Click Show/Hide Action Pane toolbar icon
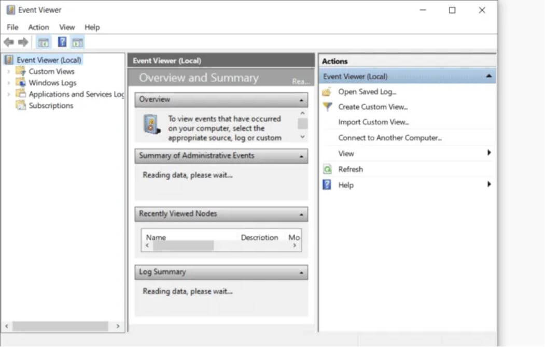Viewport: 546px width, 347px height. 77,42
